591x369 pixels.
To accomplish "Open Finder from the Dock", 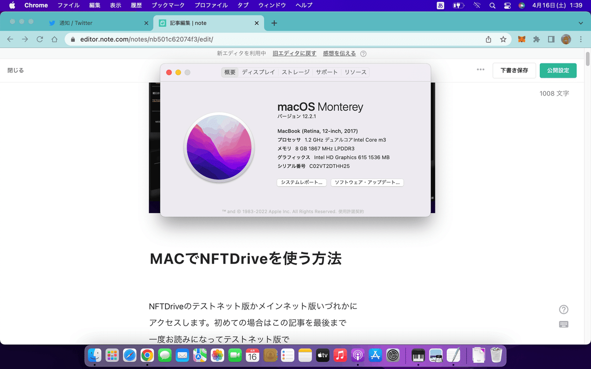I will pos(95,355).
